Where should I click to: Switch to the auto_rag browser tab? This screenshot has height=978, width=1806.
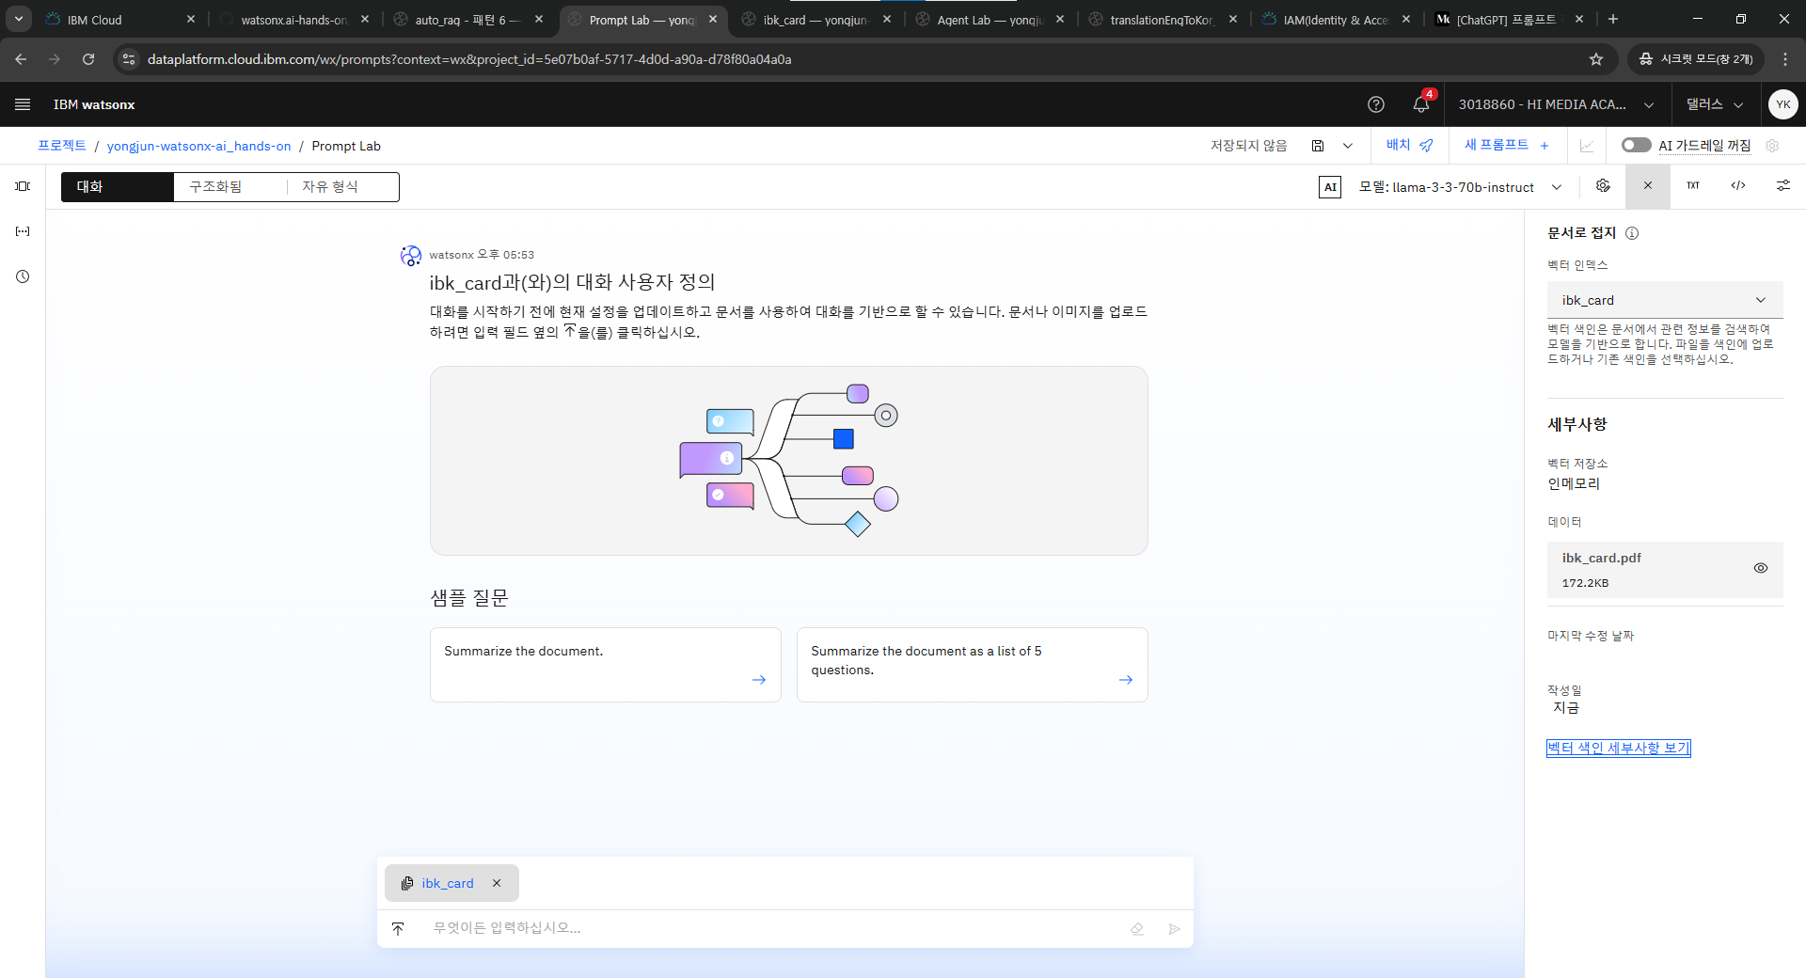click(x=467, y=20)
